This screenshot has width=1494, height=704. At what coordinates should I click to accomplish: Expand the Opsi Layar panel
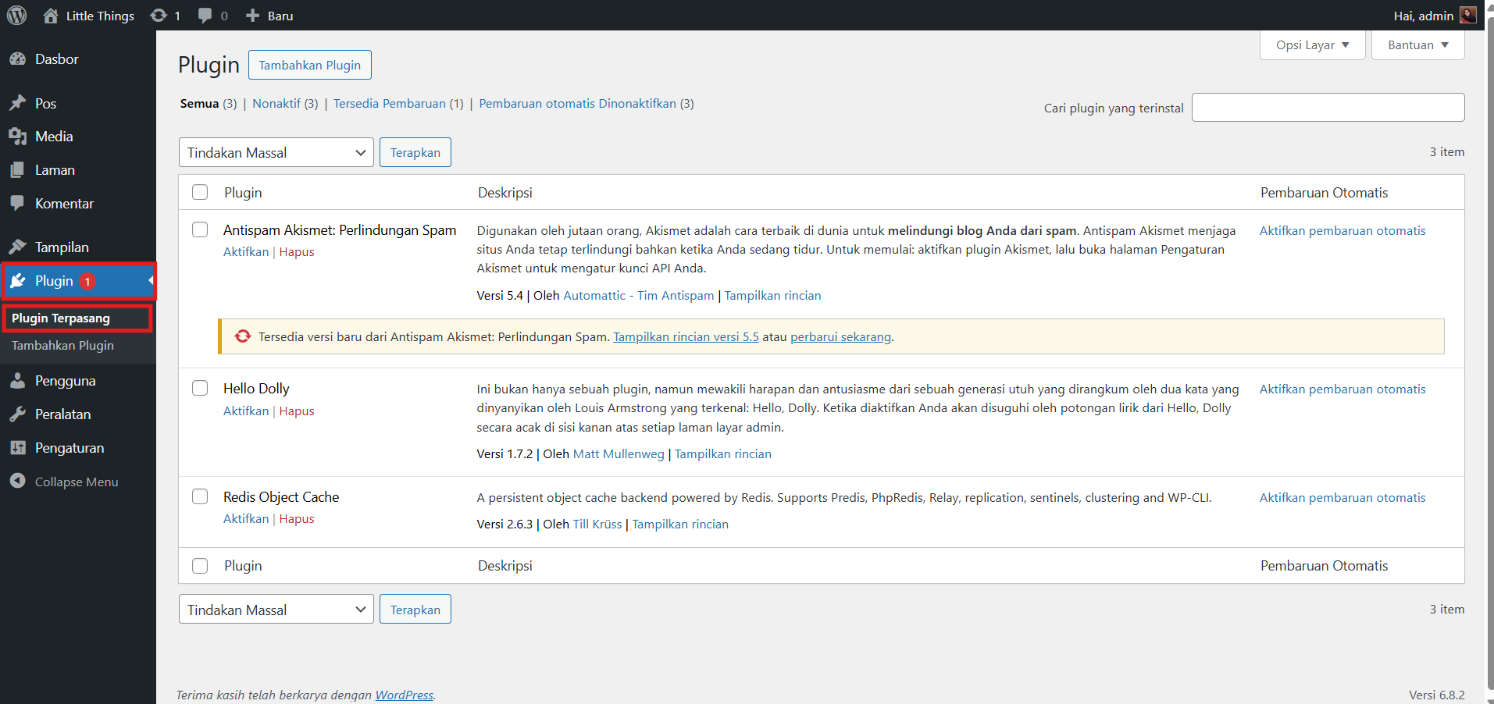click(x=1311, y=44)
